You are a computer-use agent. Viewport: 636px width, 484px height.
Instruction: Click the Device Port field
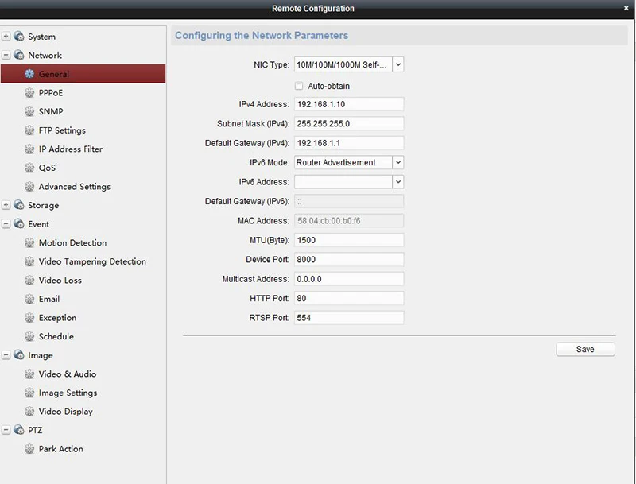click(x=349, y=259)
